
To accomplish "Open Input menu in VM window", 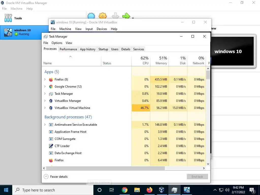I will tap(89, 29).
